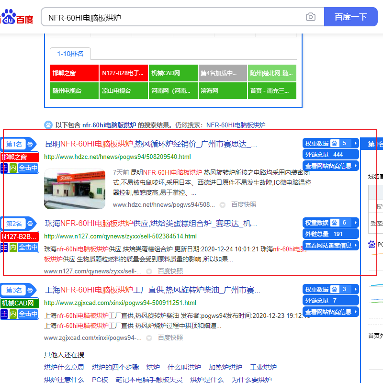
Task: Click the red 邯郸之窗 ranking cell
Action: [x=74, y=73]
